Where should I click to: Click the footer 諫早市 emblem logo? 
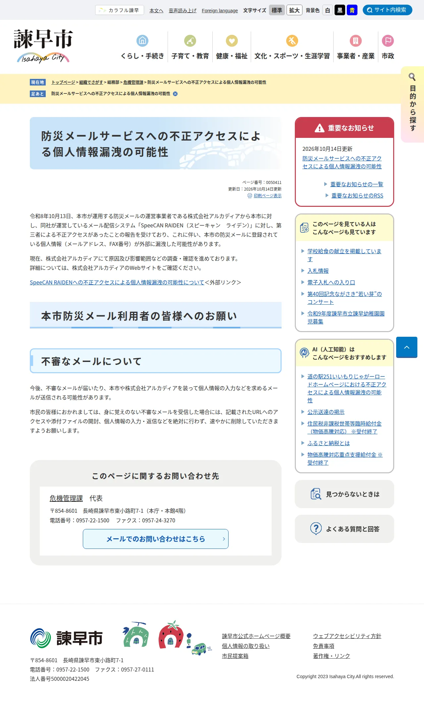(66, 638)
